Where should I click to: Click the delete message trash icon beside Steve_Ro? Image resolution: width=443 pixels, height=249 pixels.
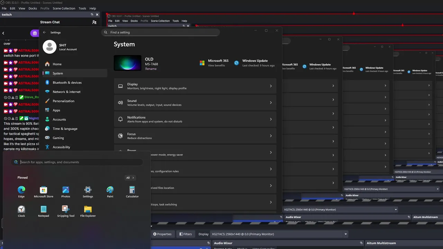[x=17, y=98]
